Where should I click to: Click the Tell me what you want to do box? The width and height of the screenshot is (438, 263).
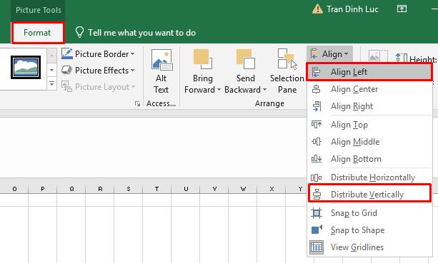pyautogui.click(x=141, y=33)
